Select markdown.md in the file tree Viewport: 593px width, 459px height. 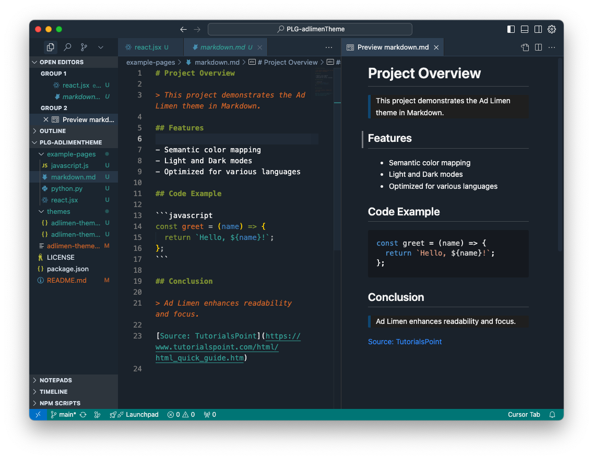click(x=74, y=177)
